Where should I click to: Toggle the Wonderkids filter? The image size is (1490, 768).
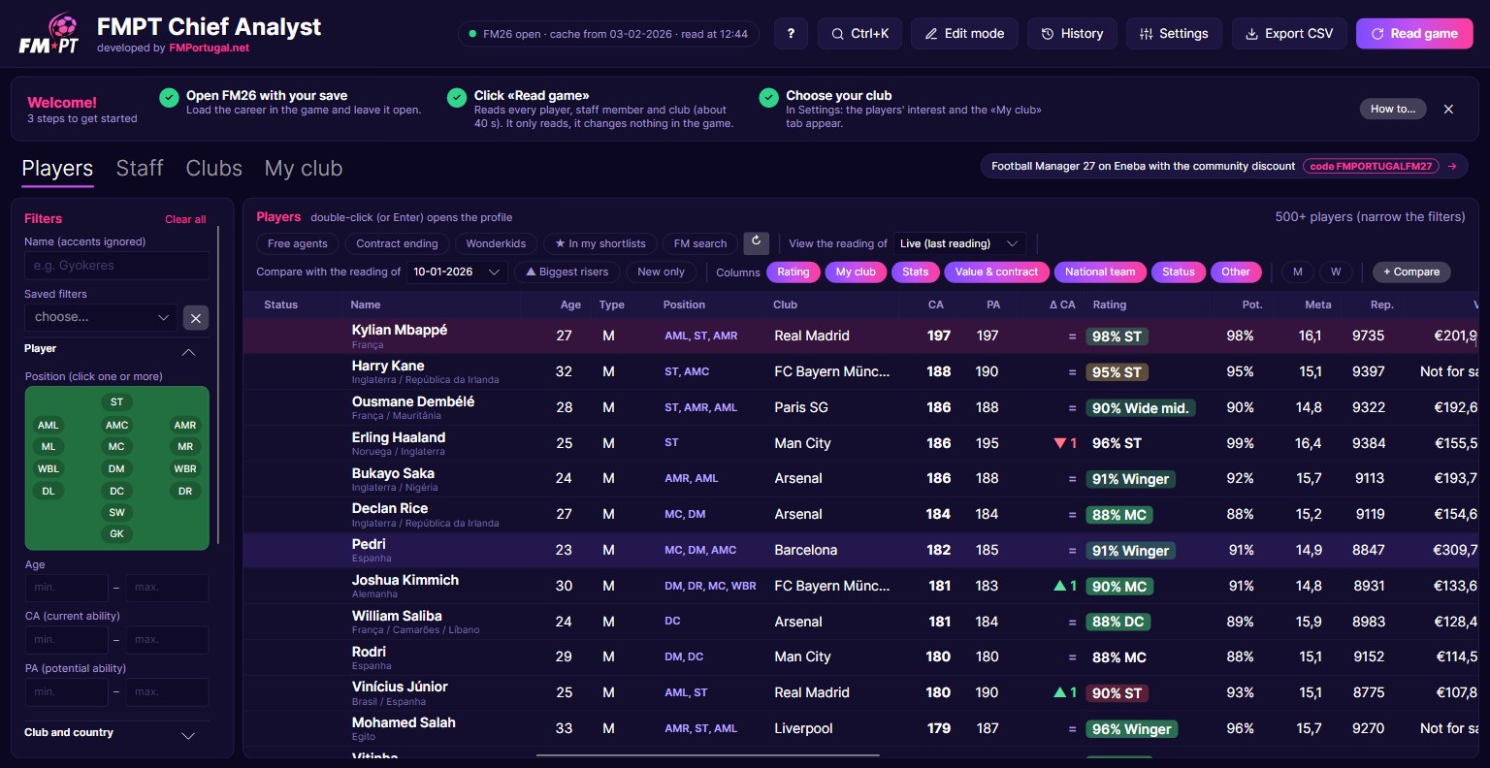(x=496, y=243)
